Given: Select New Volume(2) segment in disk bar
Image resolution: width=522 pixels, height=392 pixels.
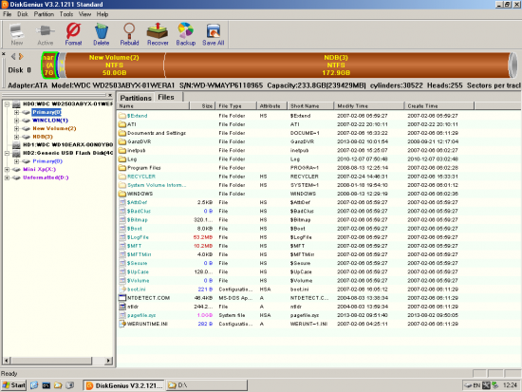Looking at the screenshot, I should [114, 65].
